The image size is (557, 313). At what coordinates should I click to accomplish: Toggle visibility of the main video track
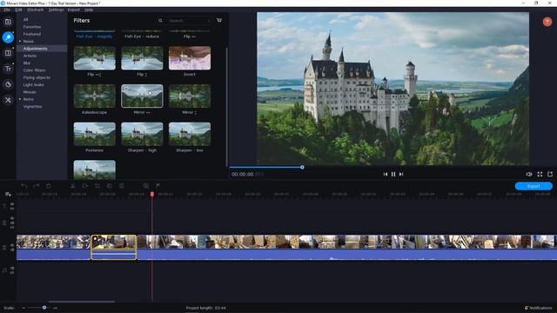coord(12,245)
